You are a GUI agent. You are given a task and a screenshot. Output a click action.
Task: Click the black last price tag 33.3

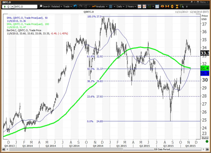[205, 53]
